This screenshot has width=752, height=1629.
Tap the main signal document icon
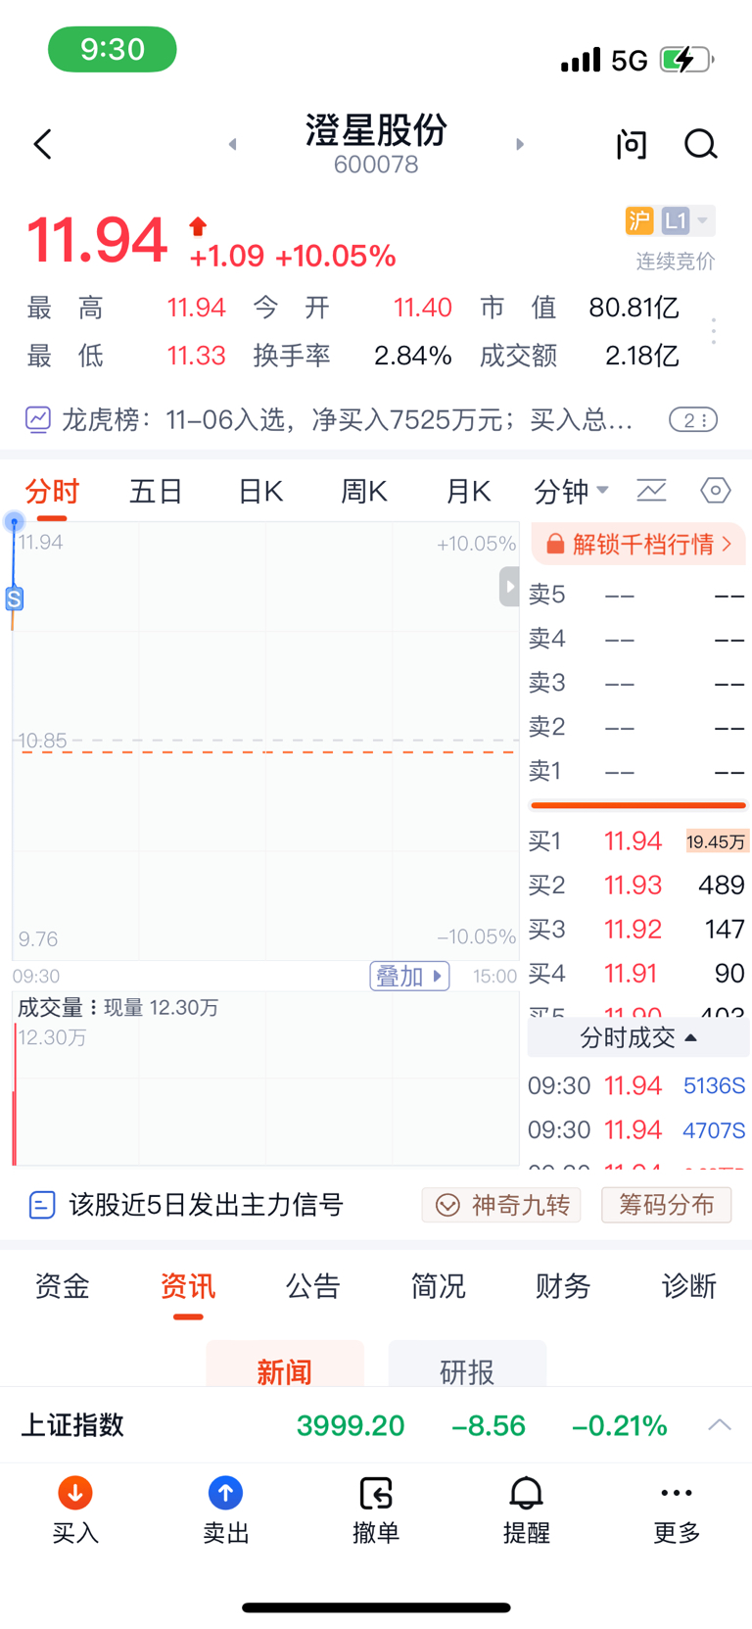42,1205
